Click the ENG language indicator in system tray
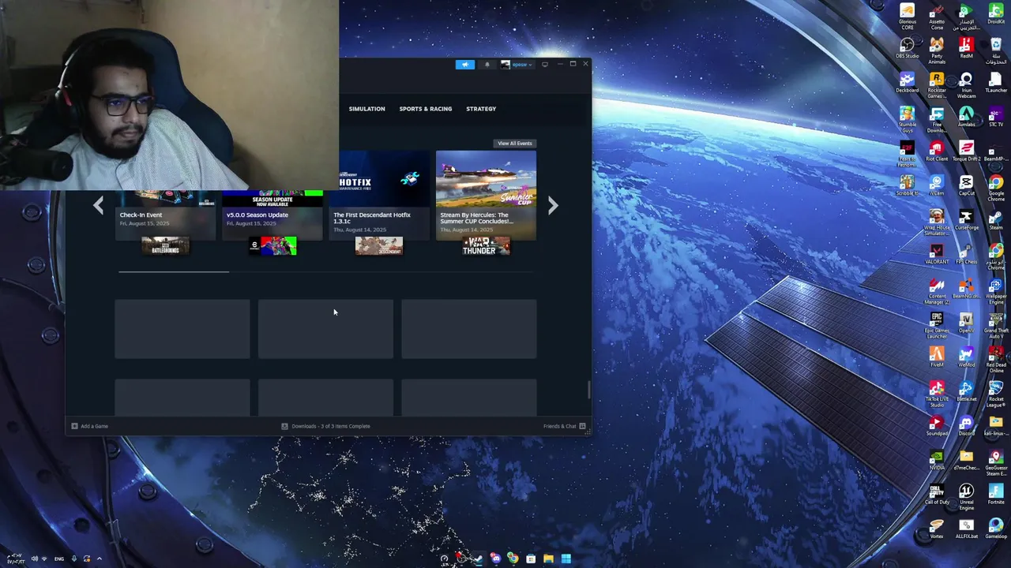This screenshot has width=1011, height=568. click(59, 559)
